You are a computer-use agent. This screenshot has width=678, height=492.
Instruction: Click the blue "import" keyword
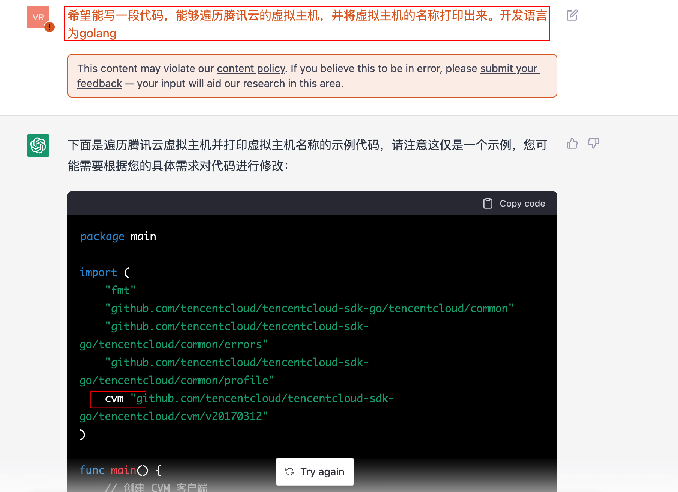98,272
